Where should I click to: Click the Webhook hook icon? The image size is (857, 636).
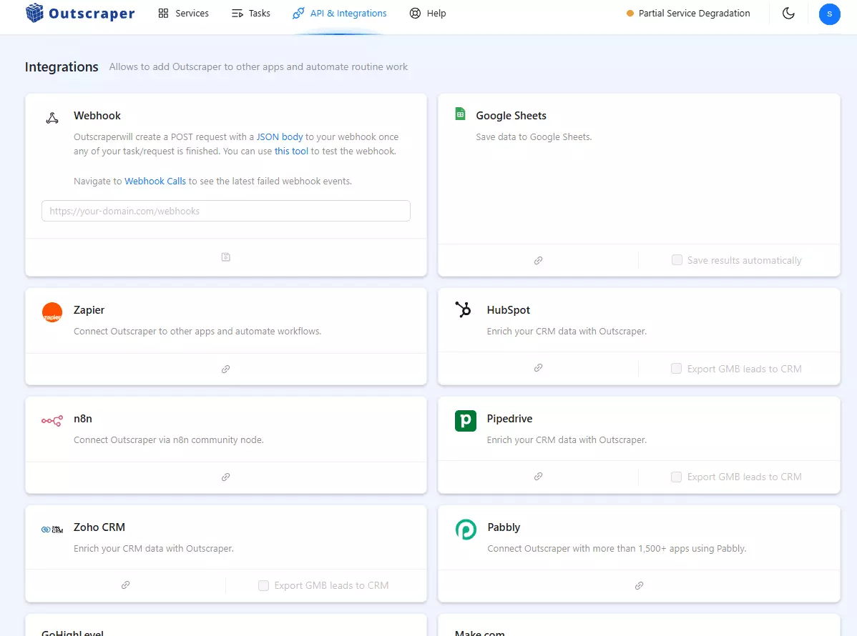(x=52, y=118)
